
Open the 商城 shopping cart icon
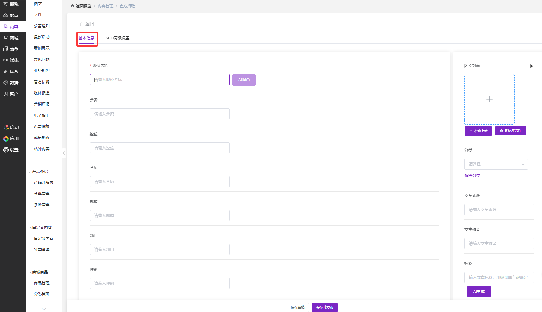6,38
